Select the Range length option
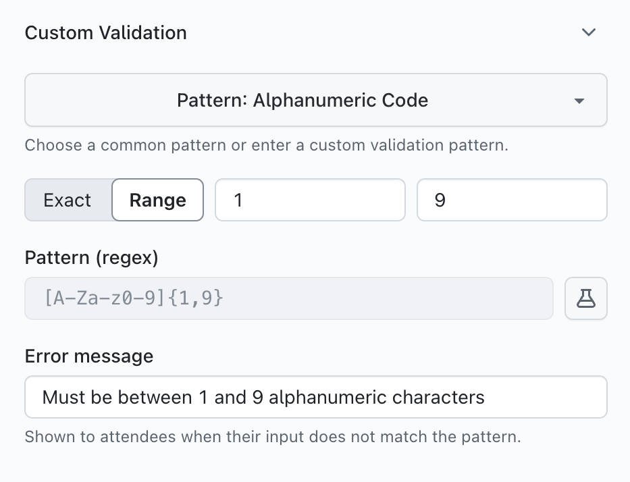The height and width of the screenshot is (482, 630). (x=157, y=200)
